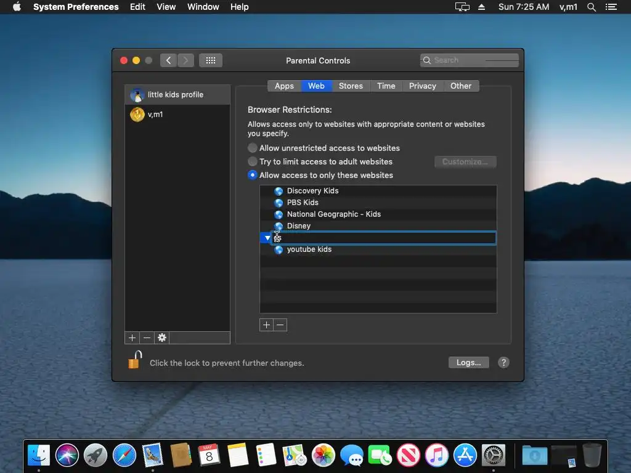Click the Apple menu logo
The height and width of the screenshot is (473, 631).
pyautogui.click(x=17, y=7)
